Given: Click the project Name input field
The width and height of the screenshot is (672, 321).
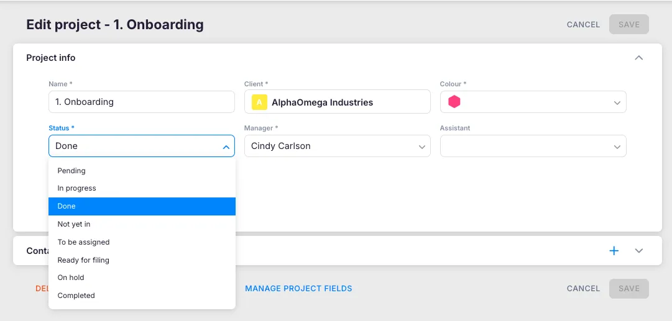Looking at the screenshot, I should 141,102.
